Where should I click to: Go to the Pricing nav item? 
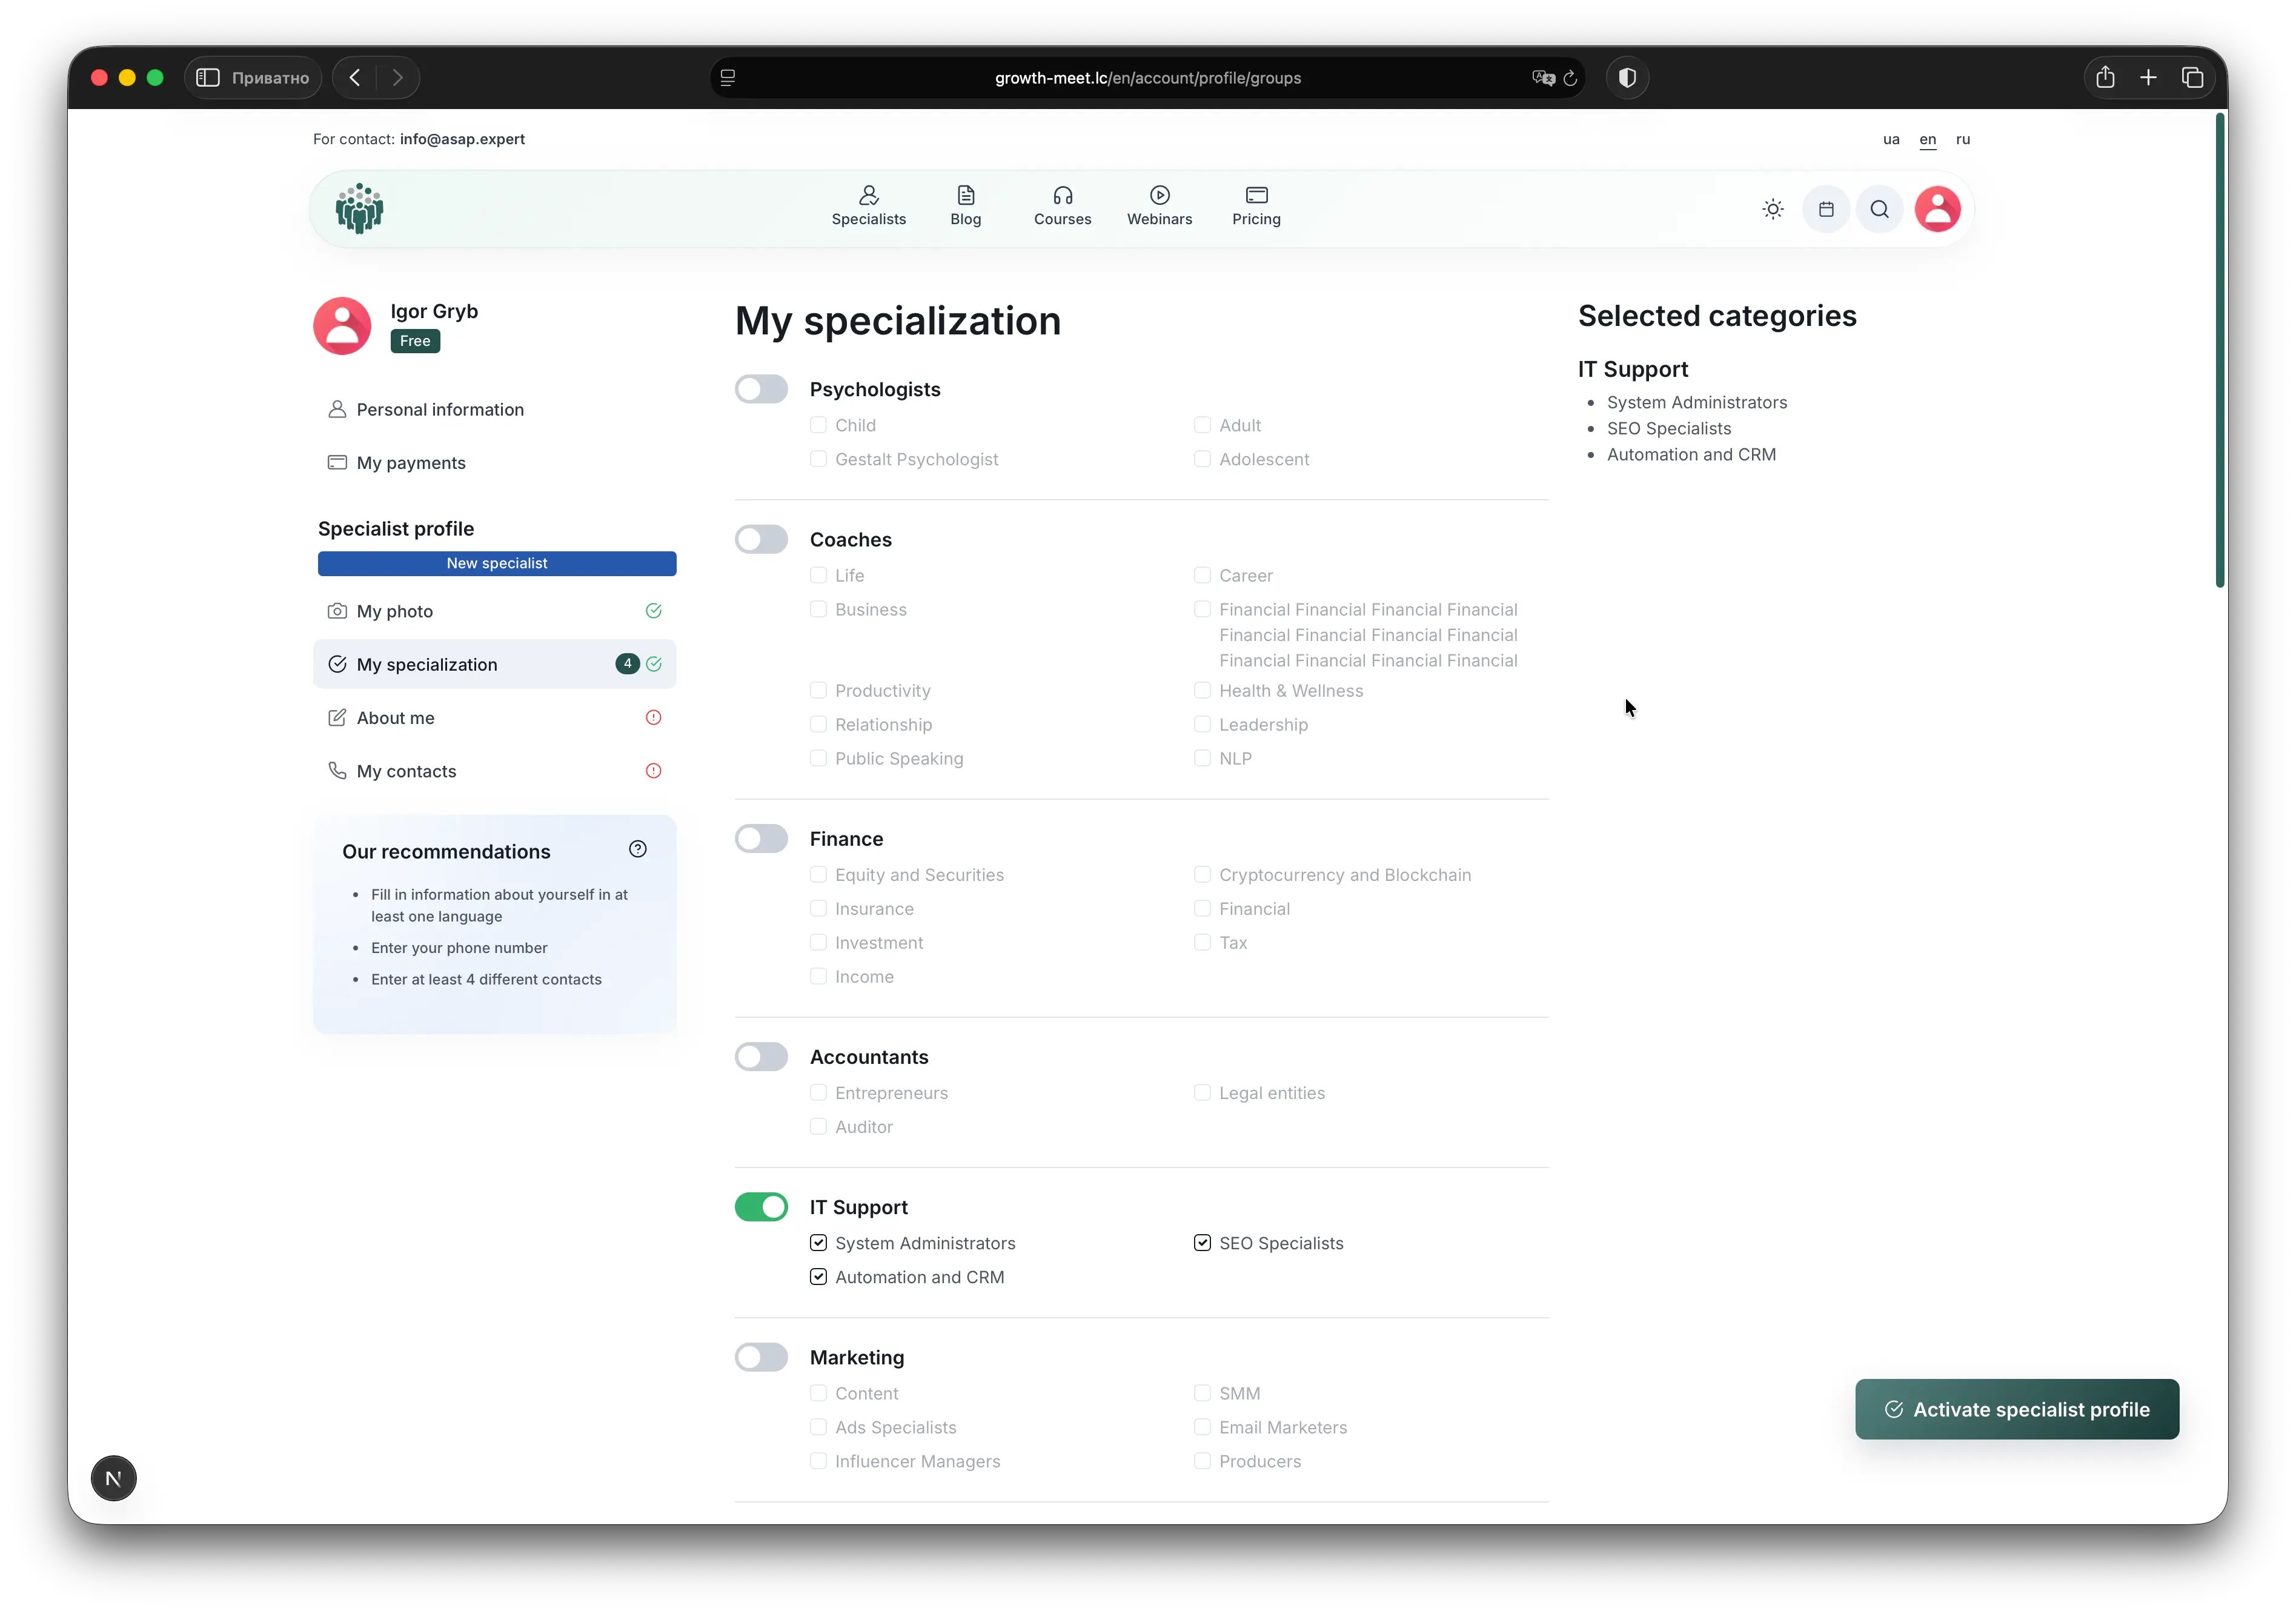[x=1256, y=206]
